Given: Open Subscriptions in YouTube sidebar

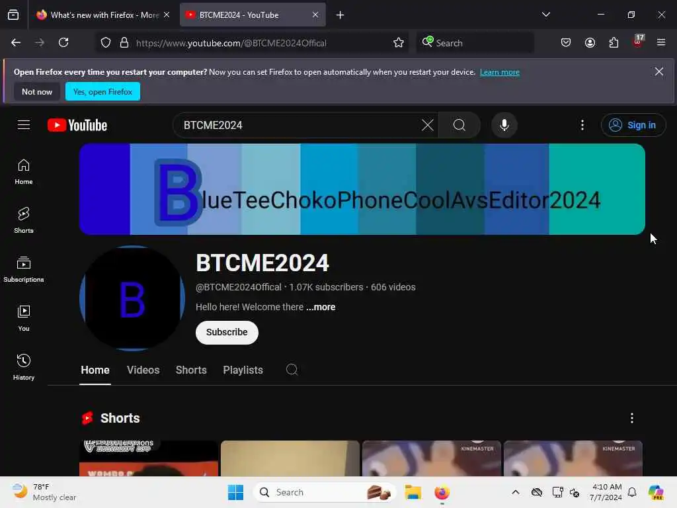Looking at the screenshot, I should 24,270.
